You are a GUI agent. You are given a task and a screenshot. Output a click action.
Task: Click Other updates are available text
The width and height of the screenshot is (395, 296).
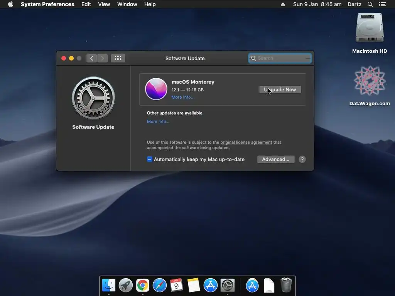(175, 113)
